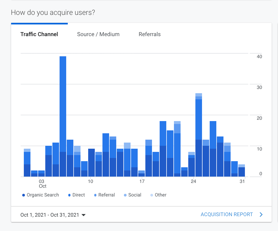This screenshot has width=278, height=231.
Task: Open the ACQUISITION REPORT link
Action: coord(227,214)
